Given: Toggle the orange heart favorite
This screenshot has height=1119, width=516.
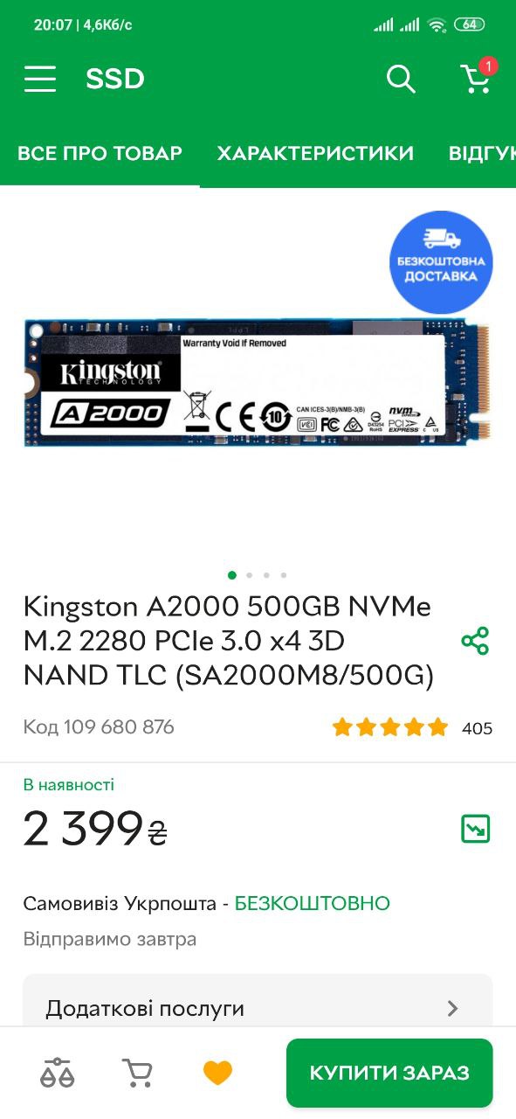Looking at the screenshot, I should [217, 1072].
